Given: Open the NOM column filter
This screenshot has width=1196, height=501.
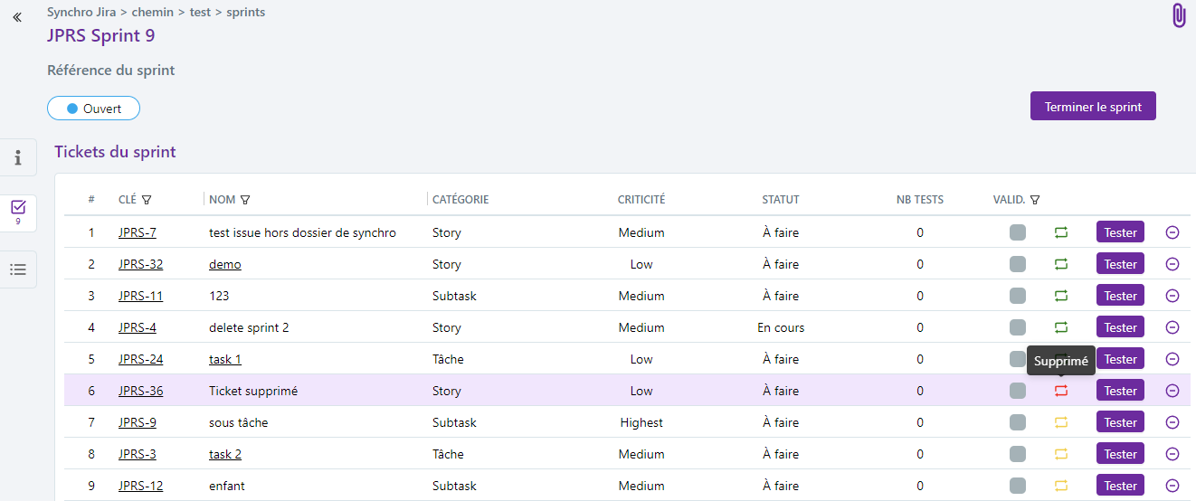Looking at the screenshot, I should (244, 200).
